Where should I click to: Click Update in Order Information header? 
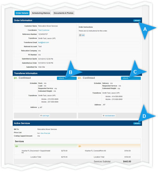137,21
